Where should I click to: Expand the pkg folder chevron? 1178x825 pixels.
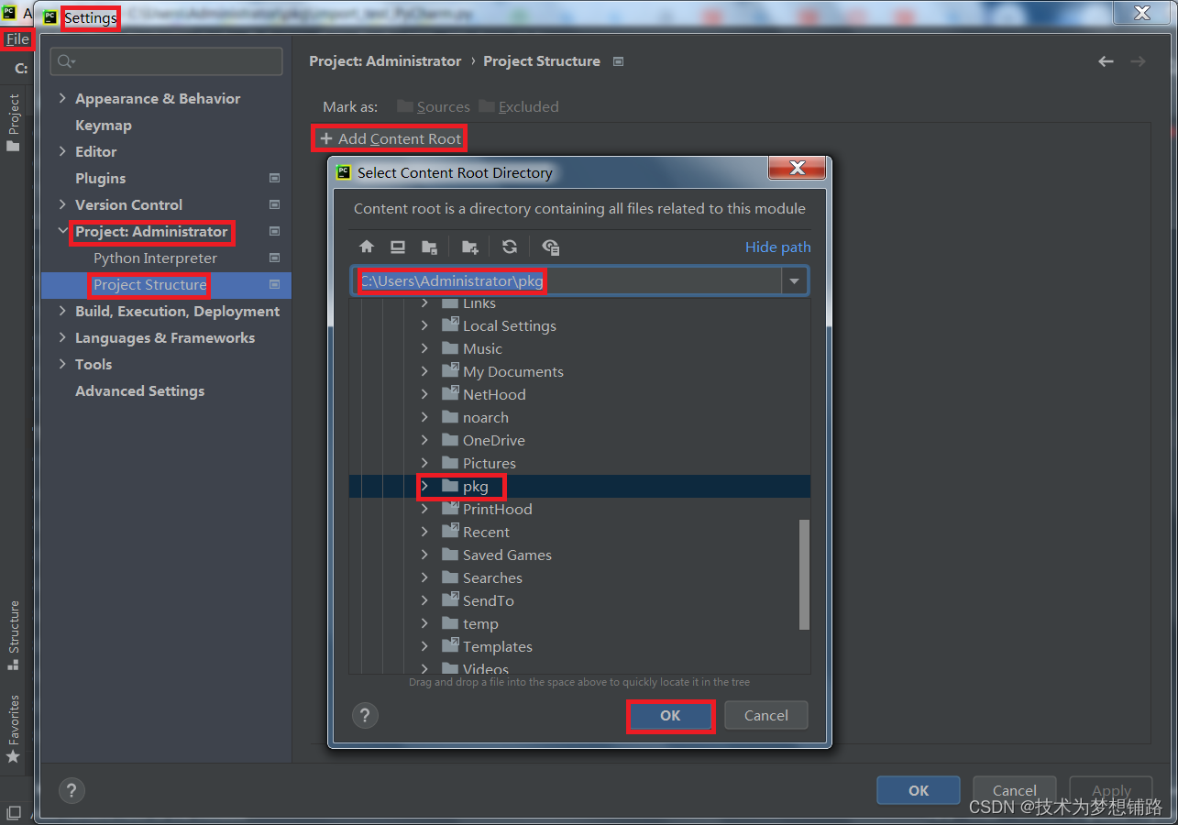tap(424, 486)
